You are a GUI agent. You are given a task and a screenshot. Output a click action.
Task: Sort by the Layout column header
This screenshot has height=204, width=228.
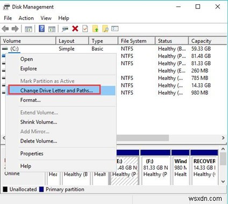tap(73, 41)
